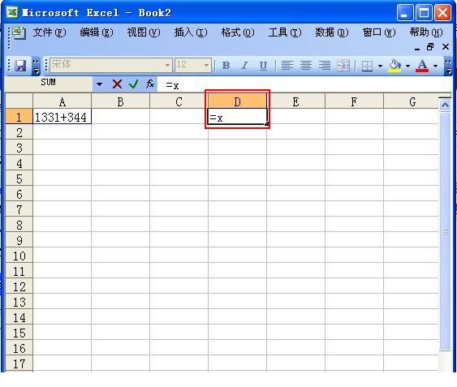The image size is (457, 387).
Task: Expand the font size 12 dropdown
Action: pyautogui.click(x=206, y=65)
